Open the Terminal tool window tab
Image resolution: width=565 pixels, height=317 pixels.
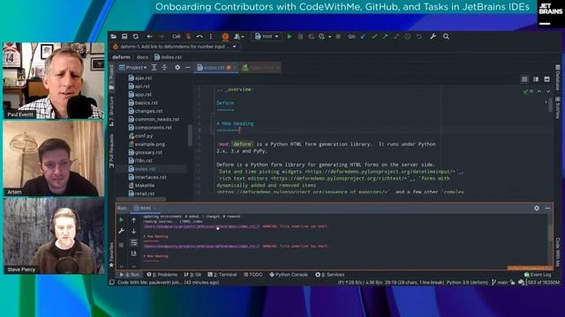222,275
